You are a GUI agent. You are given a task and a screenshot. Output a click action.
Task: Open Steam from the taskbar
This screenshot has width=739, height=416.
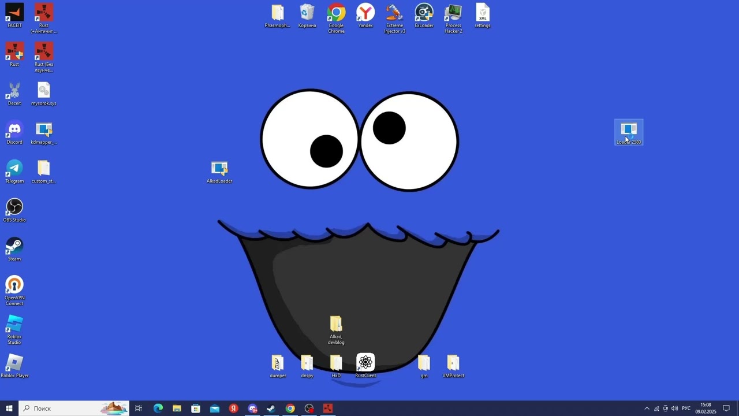pos(271,408)
